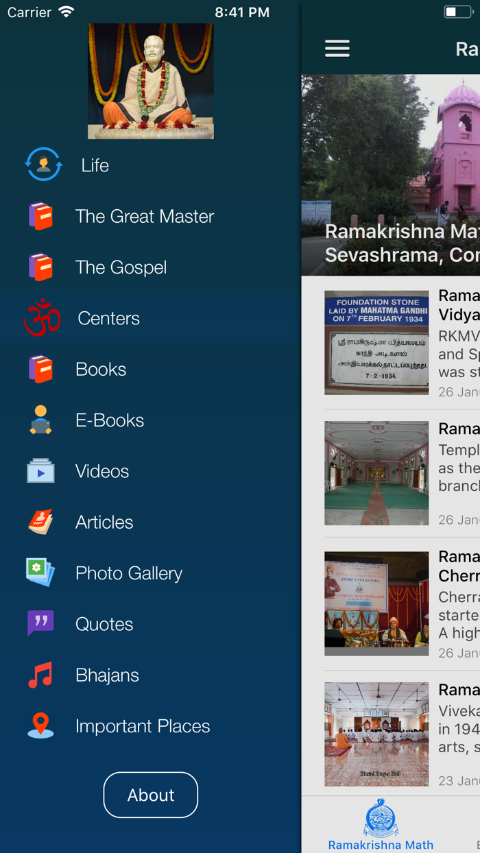Tap the Articles paper icon
The width and height of the screenshot is (480, 853).
pos(40,522)
